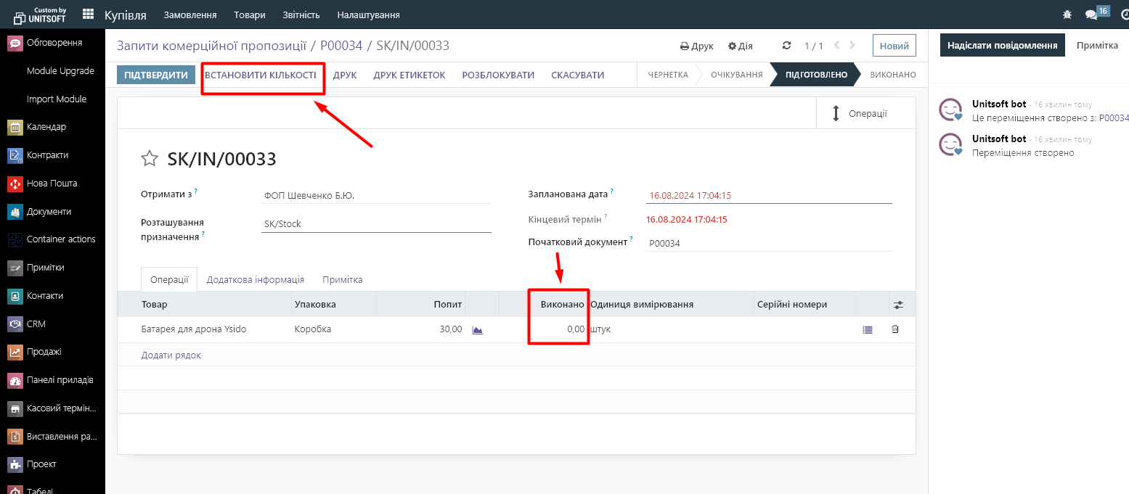This screenshot has height=494, width=1129.
Task: Click the refresh icon next to pager
Action: (786, 46)
